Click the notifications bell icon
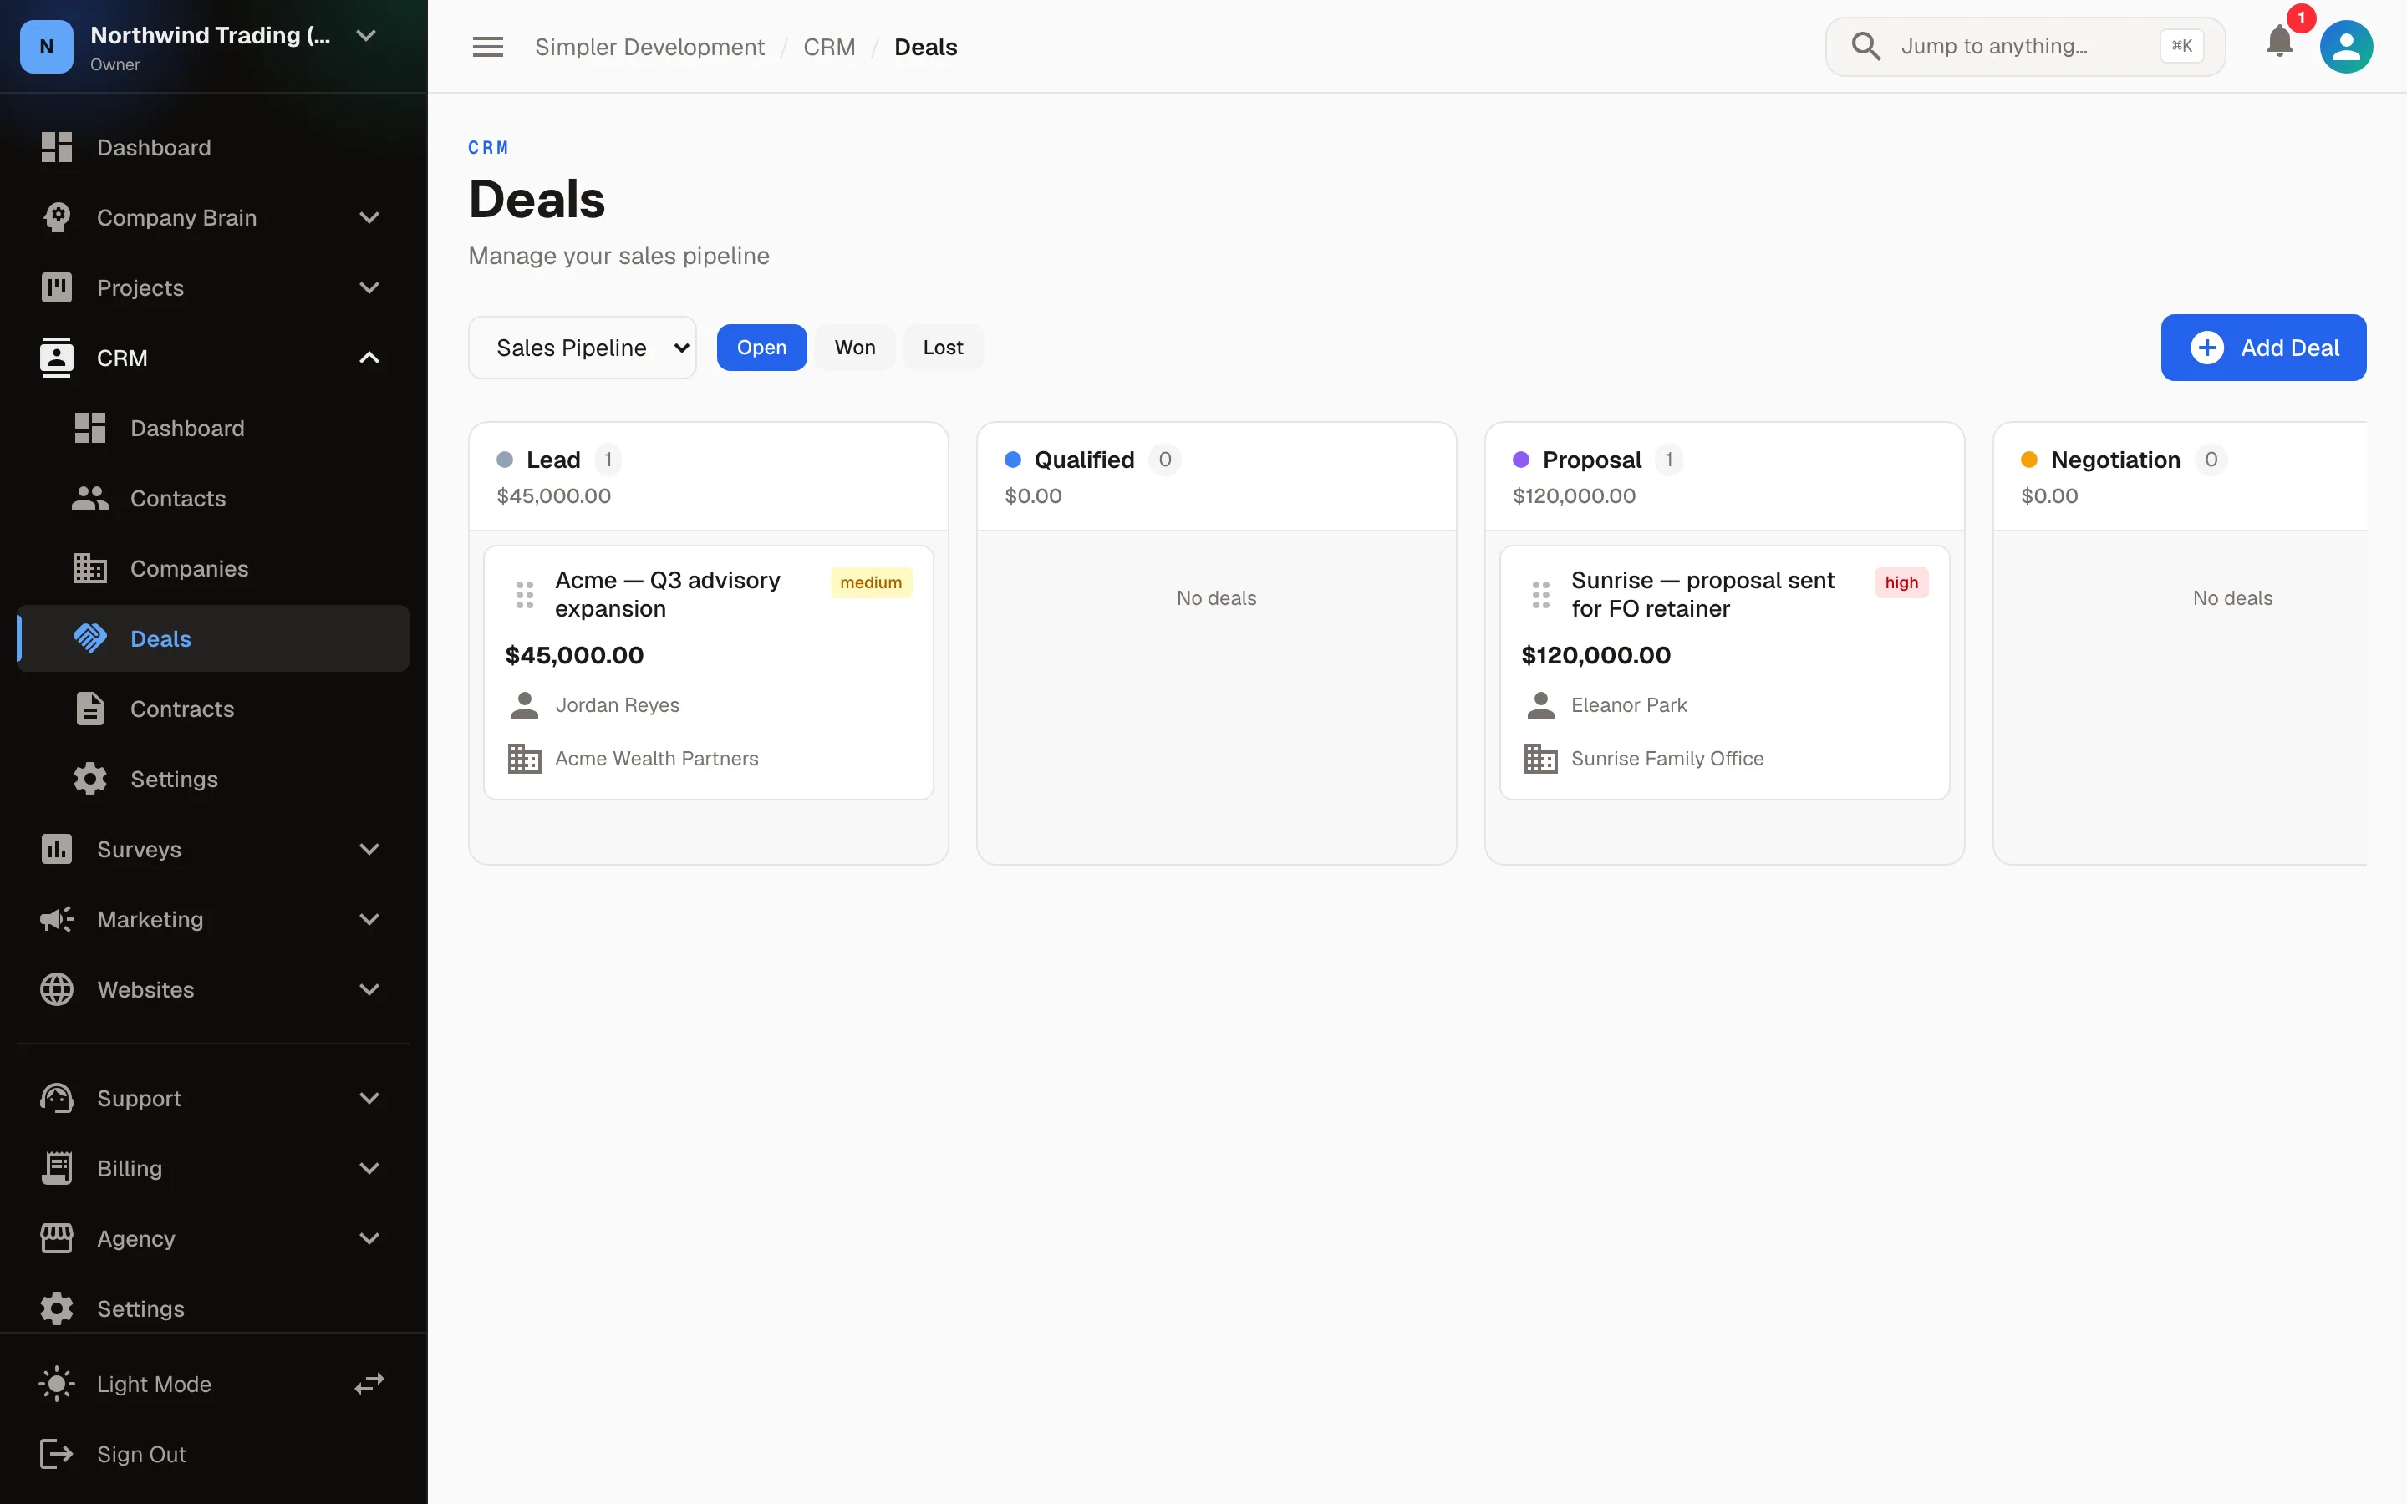2407x1504 pixels. pyautogui.click(x=2278, y=42)
